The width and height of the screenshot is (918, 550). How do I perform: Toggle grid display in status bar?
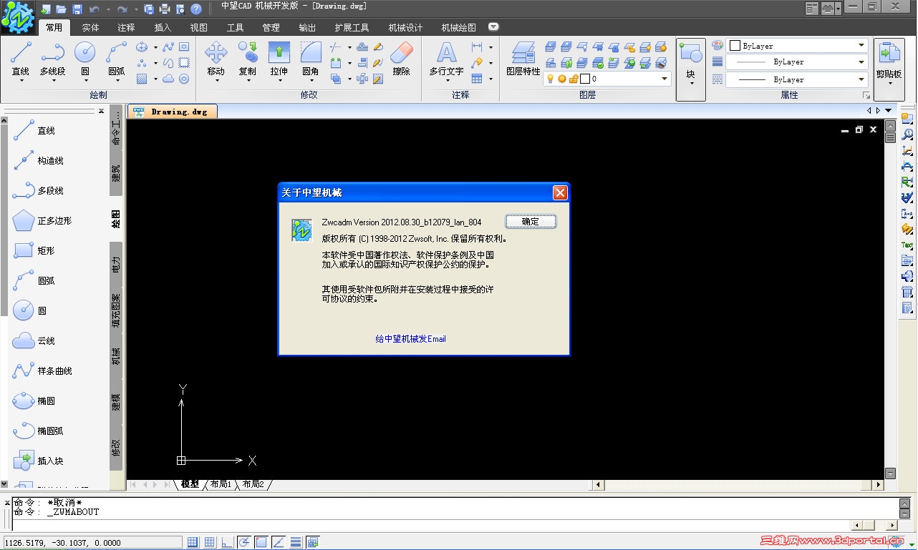coord(210,543)
